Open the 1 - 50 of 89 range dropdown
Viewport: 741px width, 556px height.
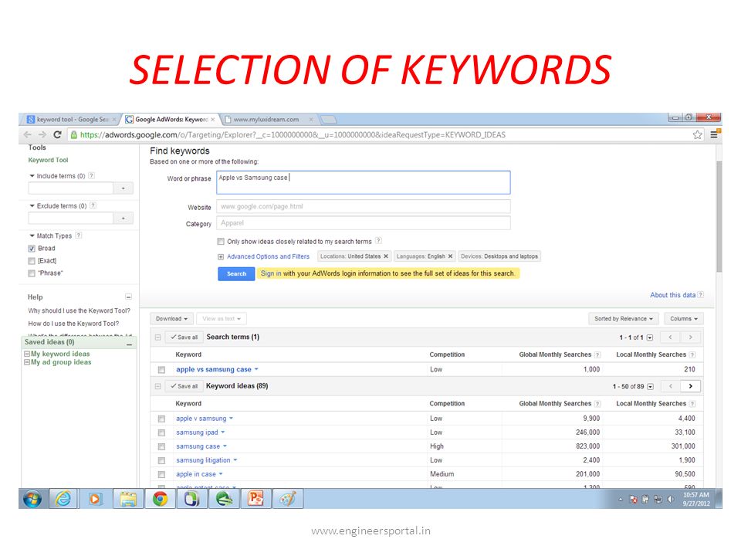tap(650, 387)
